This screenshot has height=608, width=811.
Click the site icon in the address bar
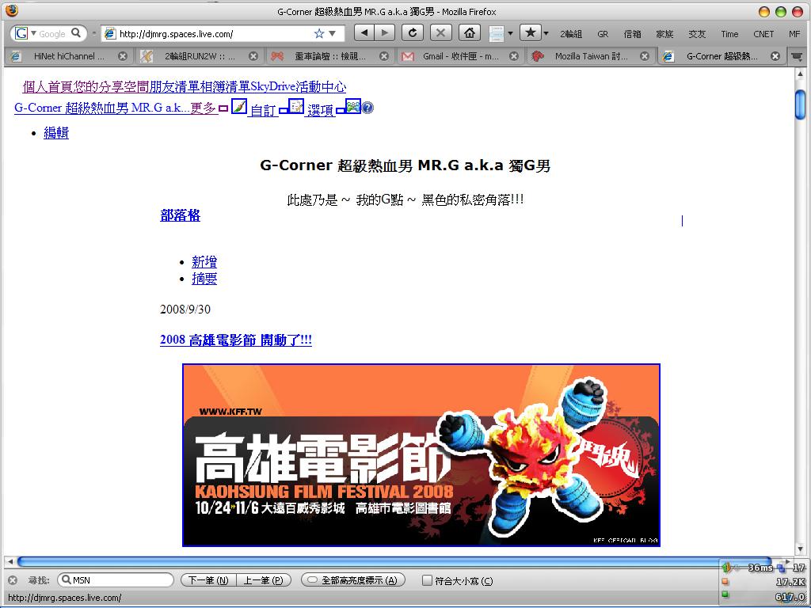(x=109, y=33)
